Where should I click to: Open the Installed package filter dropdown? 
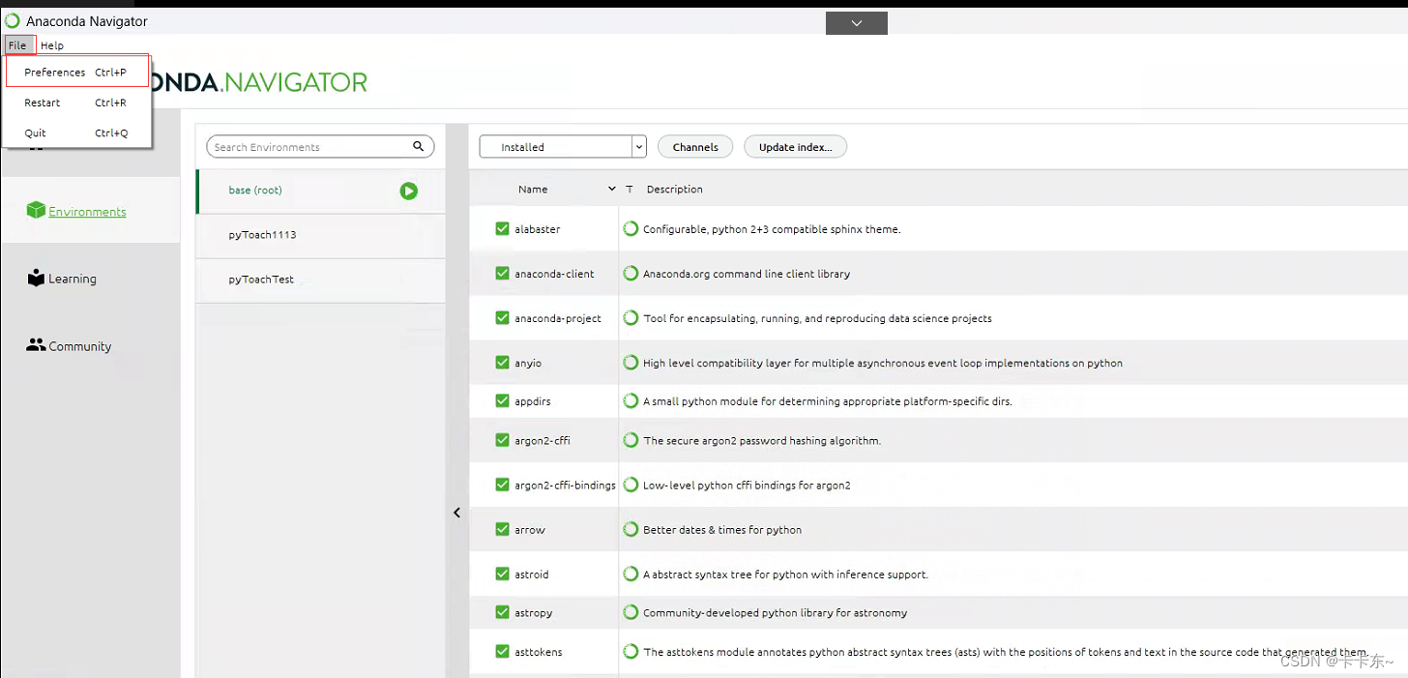pyautogui.click(x=563, y=147)
